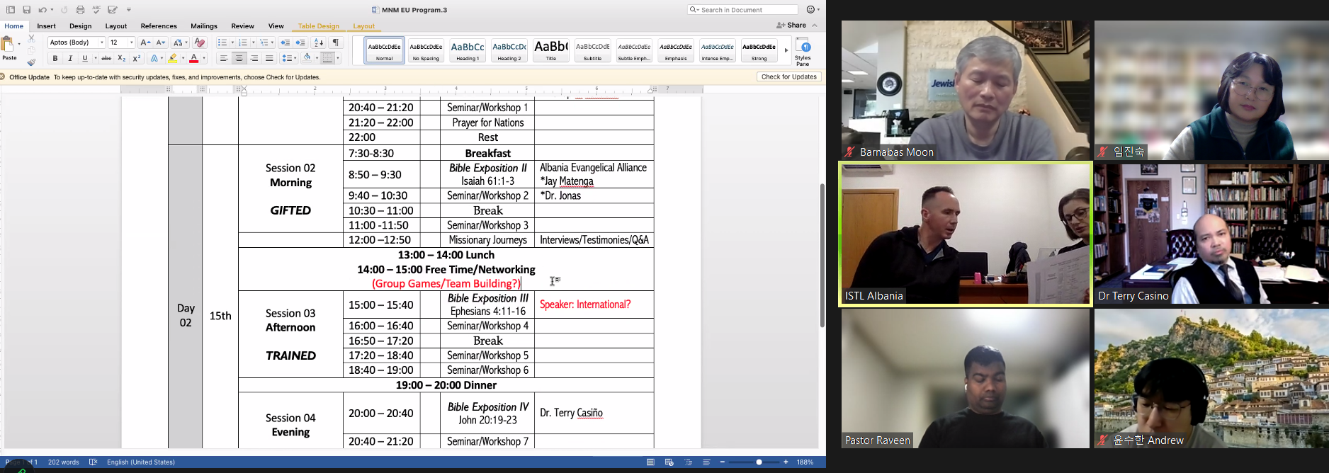
Task: Apply the yellow text highlight color
Action: 172,58
